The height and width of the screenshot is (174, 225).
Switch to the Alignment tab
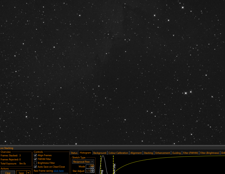(x=136, y=153)
